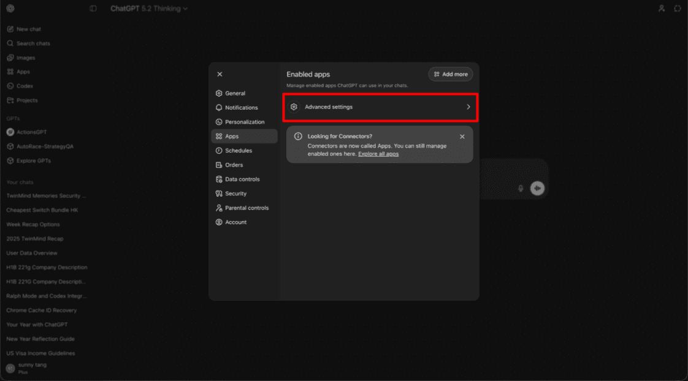Screen dimensions: 688x381
Task: Activate the microphone dictation icon
Action: tap(521, 188)
